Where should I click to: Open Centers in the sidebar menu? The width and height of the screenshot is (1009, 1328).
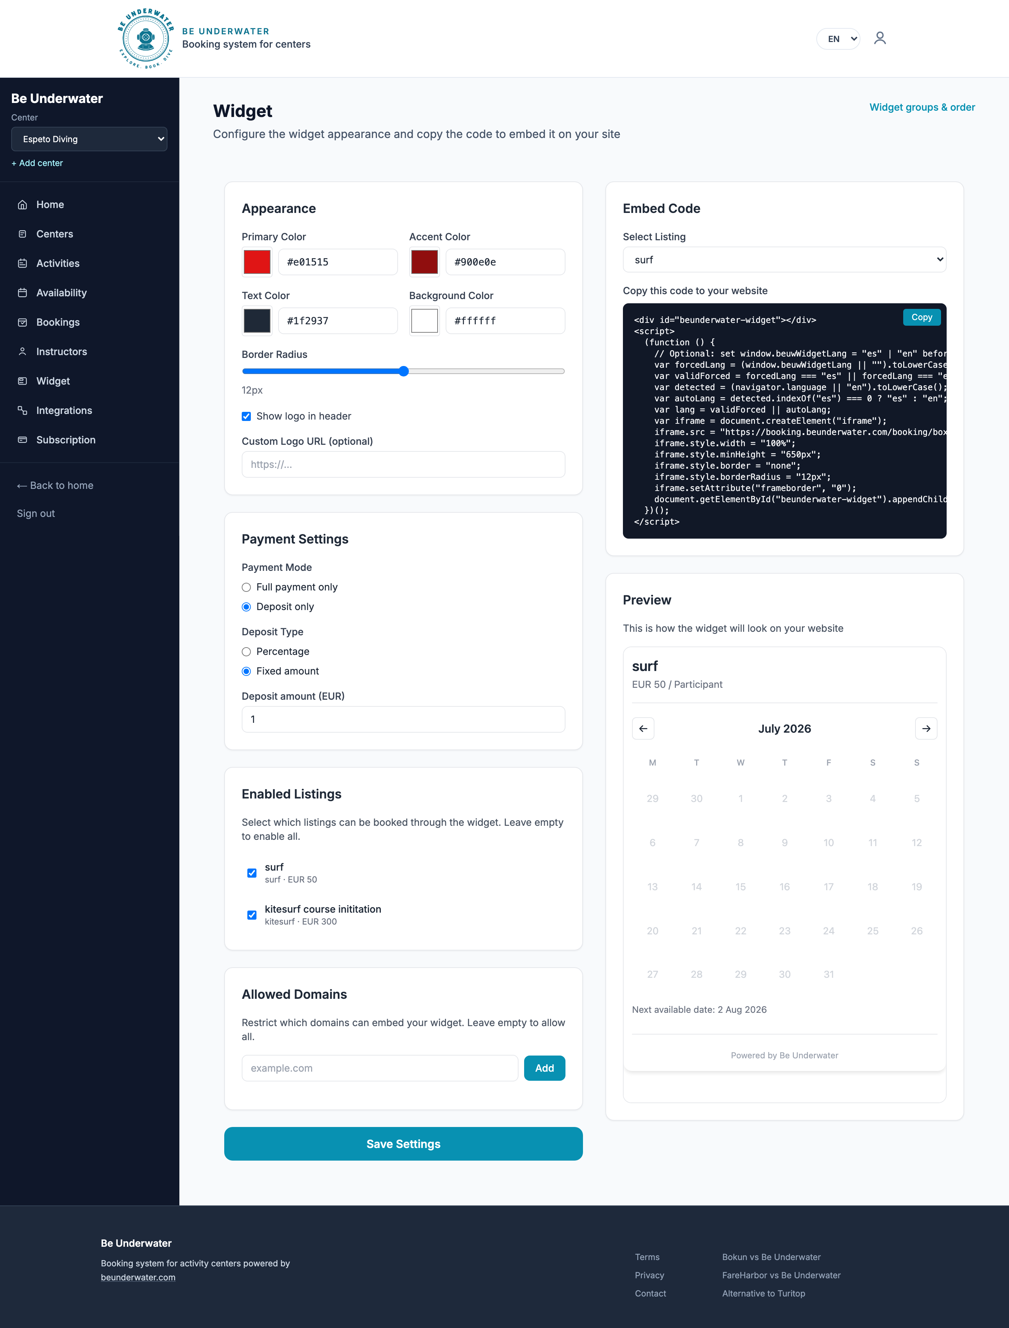click(x=89, y=234)
